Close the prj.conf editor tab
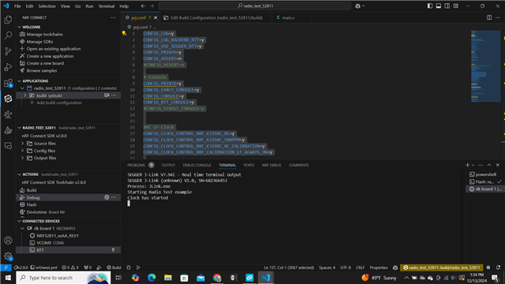Screen dimensions: 505x284 [155, 17]
